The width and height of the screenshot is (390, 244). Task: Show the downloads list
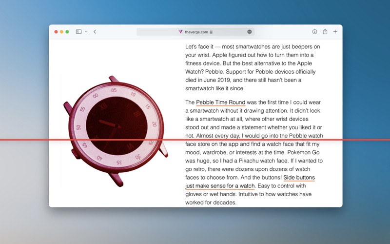(314, 32)
